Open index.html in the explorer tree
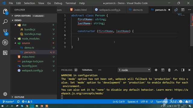Viewport: 193px width, 108px height. pyautogui.click(x=28, y=57)
